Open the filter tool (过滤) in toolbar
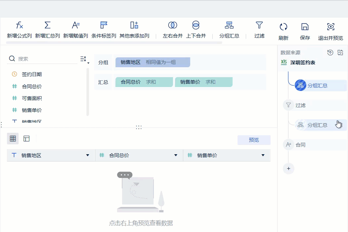Screen dimensions: 348x232 click(x=259, y=30)
